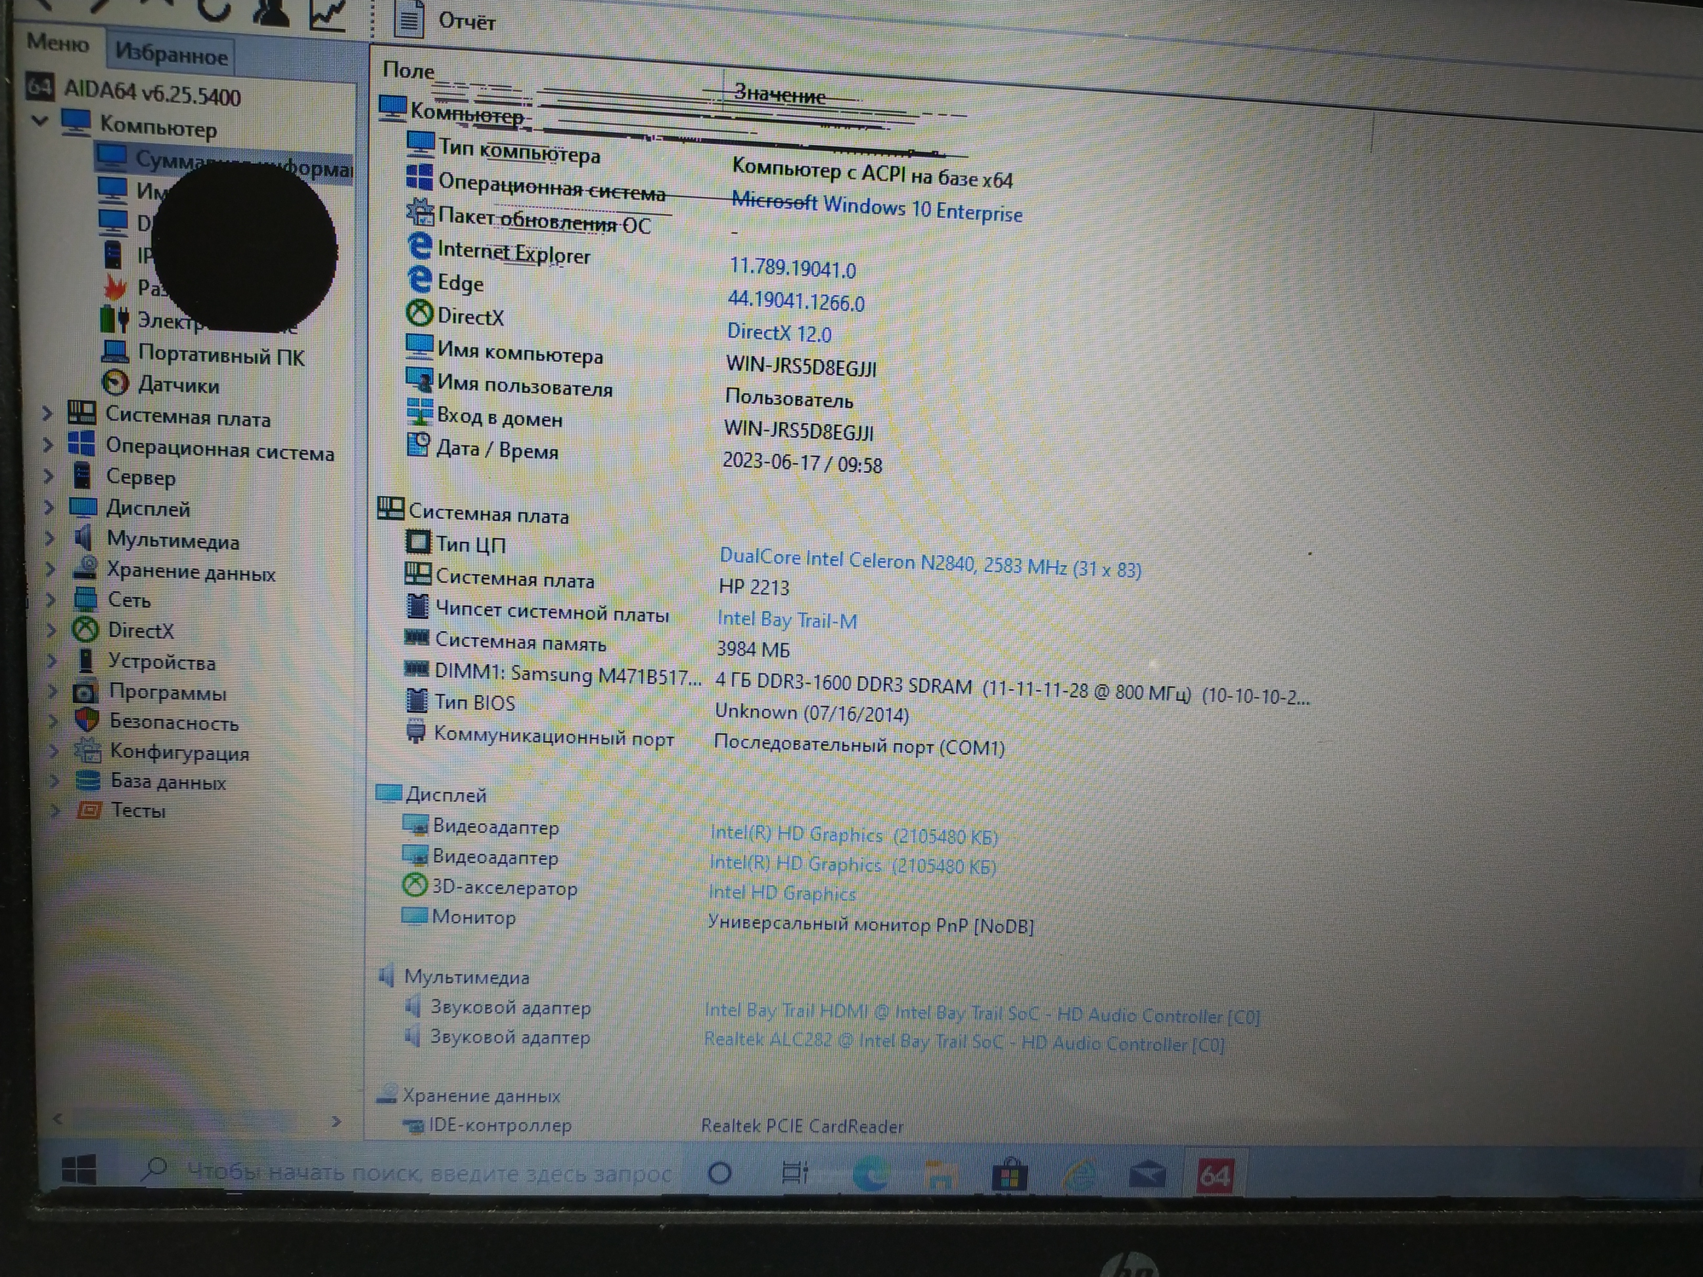Open Microsoft Store from the taskbar
Screen dimensions: 1703x1277
click(x=1009, y=1175)
